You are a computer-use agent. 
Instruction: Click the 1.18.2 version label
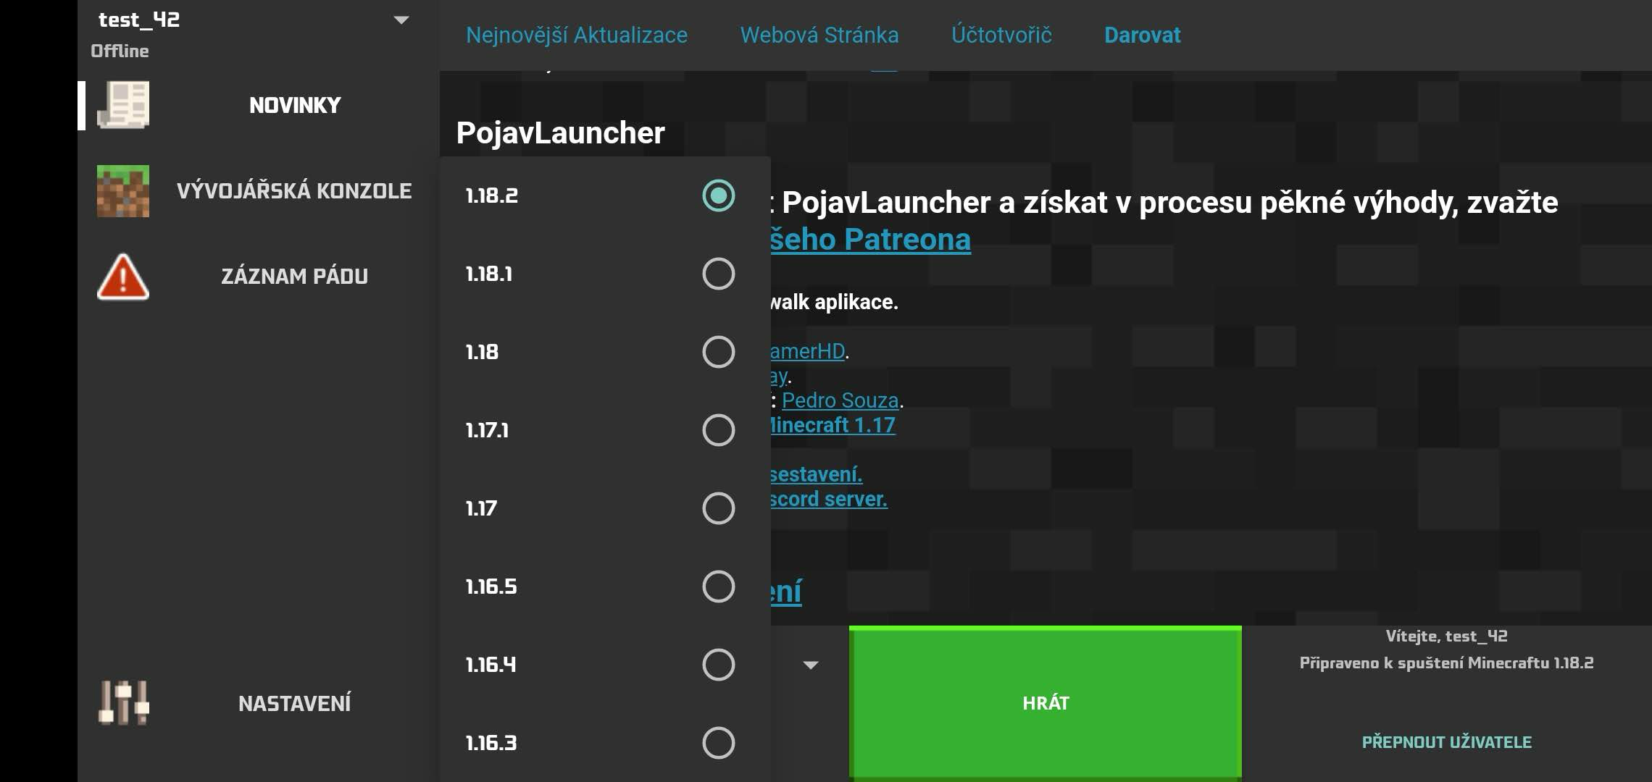click(492, 195)
